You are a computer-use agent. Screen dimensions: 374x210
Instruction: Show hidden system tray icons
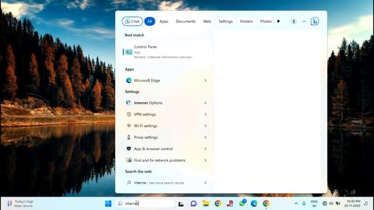296,204
